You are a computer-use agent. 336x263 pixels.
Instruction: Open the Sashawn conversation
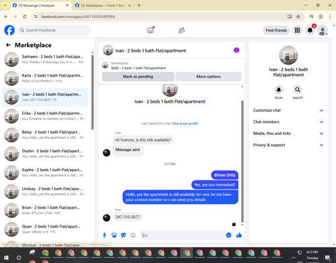pyautogui.click(x=45, y=59)
